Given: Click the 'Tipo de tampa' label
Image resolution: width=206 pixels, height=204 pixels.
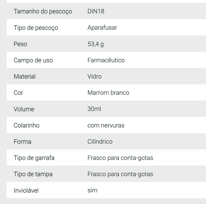Looking at the screenshot, I should [x=33, y=174].
